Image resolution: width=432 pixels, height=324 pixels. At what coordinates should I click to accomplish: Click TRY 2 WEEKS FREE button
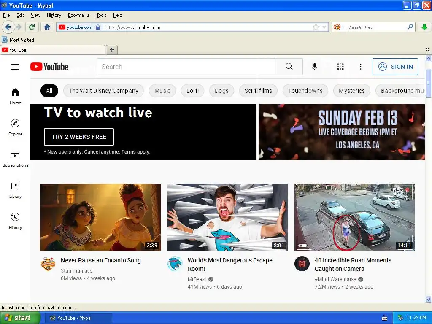(79, 137)
